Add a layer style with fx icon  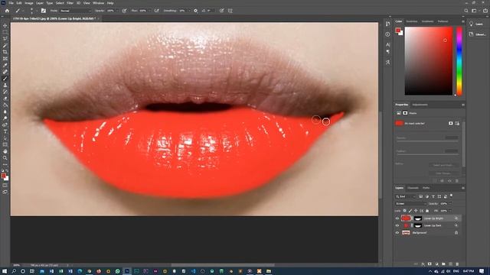pyautogui.click(x=423, y=264)
